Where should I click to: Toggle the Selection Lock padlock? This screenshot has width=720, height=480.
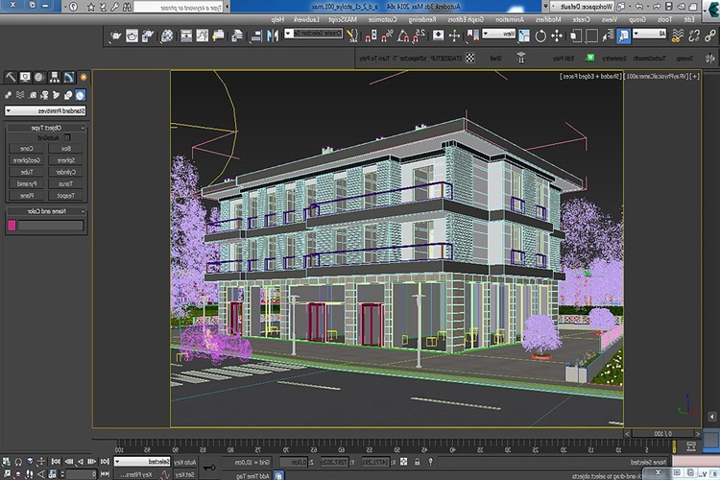pyautogui.click(x=417, y=462)
